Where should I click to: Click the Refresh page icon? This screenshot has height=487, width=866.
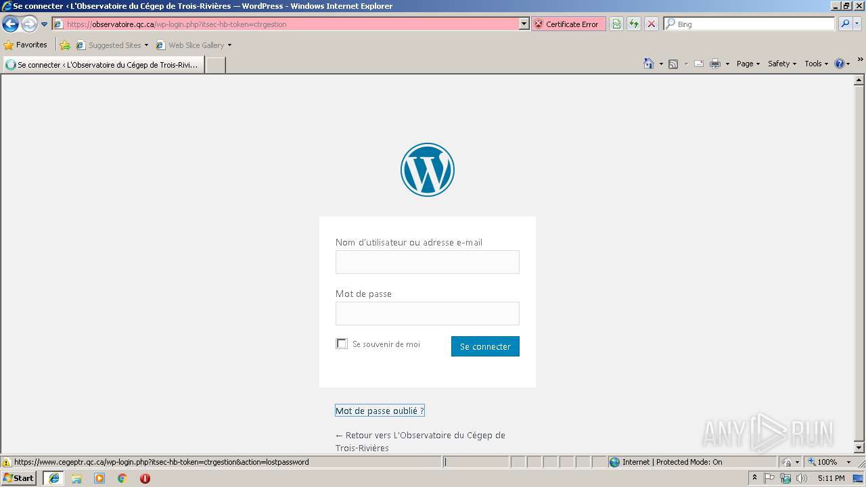(634, 24)
